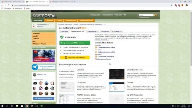The width and height of the screenshot is (192, 108).
Task: Open a new browser tab
Action: coord(75,2)
